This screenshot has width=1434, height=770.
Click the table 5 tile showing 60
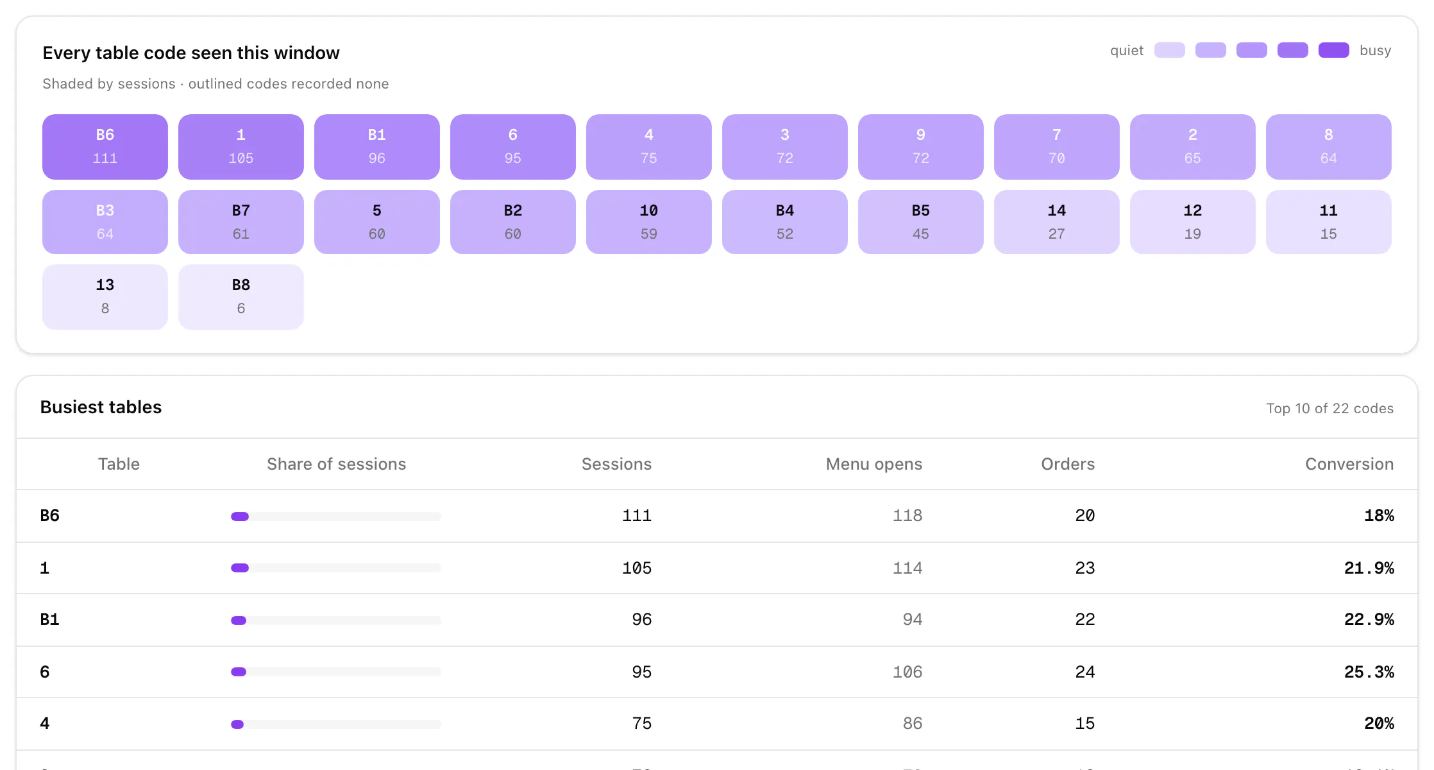coord(377,222)
